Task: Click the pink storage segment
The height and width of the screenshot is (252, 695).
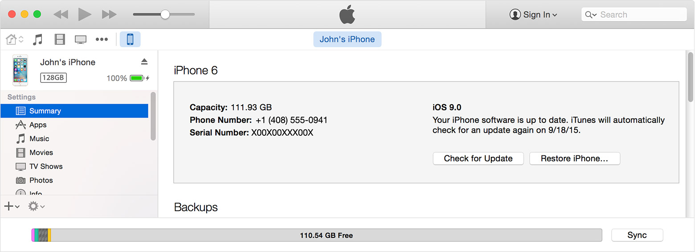Action: [x=33, y=235]
